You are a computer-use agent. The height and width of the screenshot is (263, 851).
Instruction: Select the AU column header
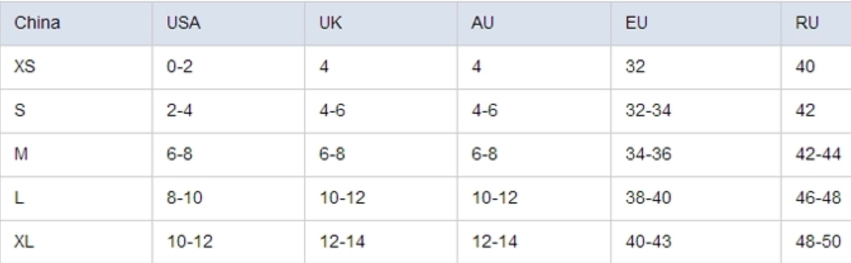[x=534, y=23]
